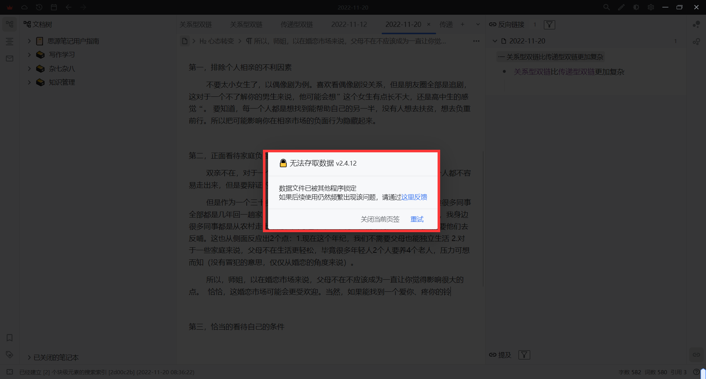Screen dimensions: 706x379
Task: Click the 写作学习 notebook box icon
Action: coord(40,54)
